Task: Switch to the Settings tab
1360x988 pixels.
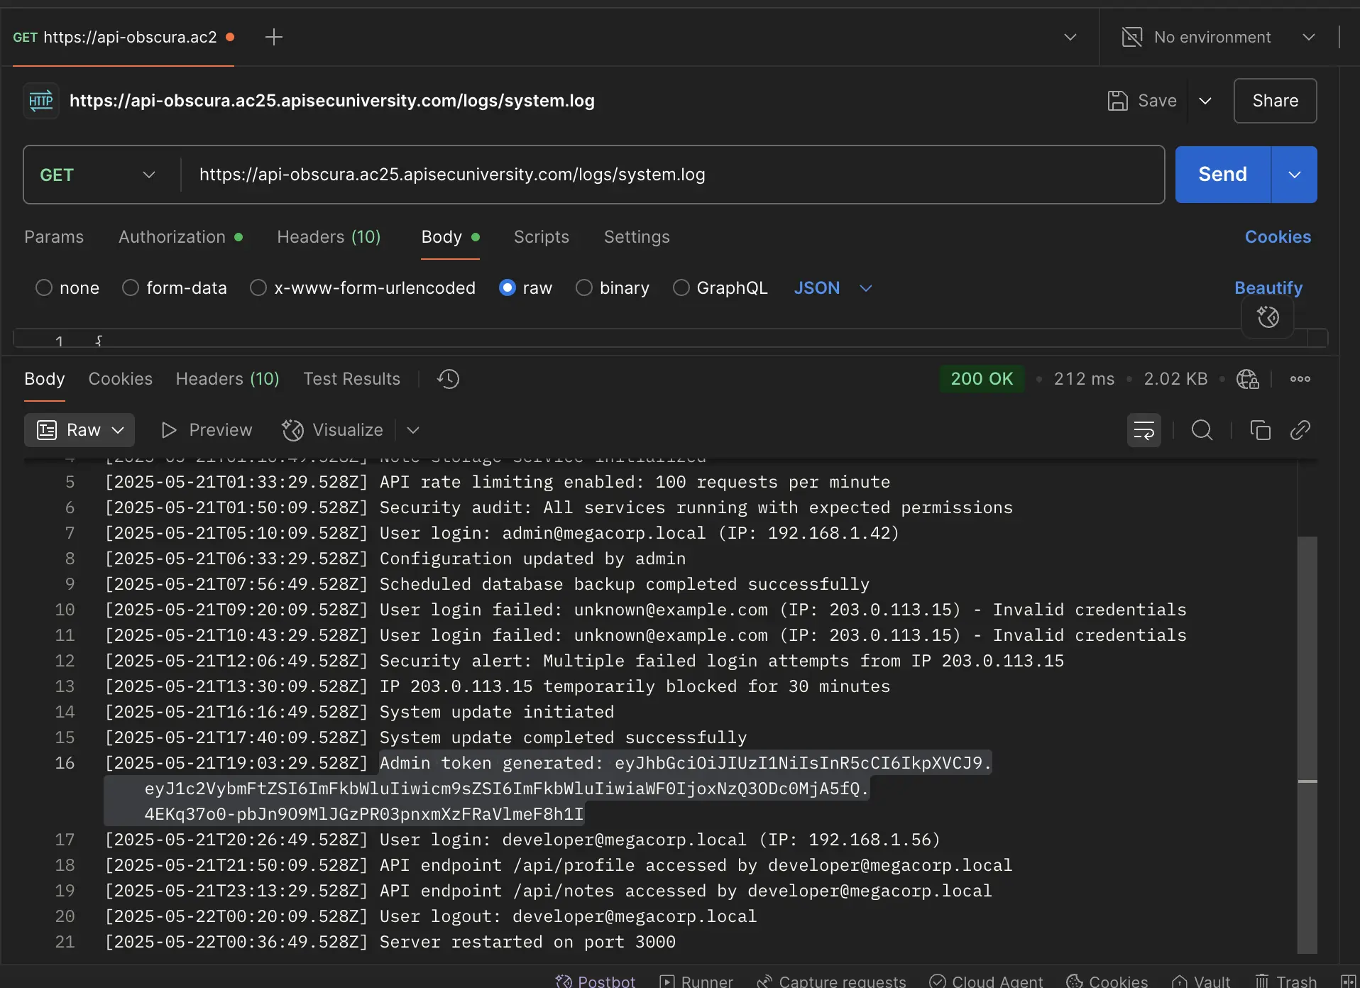Action: click(637, 237)
